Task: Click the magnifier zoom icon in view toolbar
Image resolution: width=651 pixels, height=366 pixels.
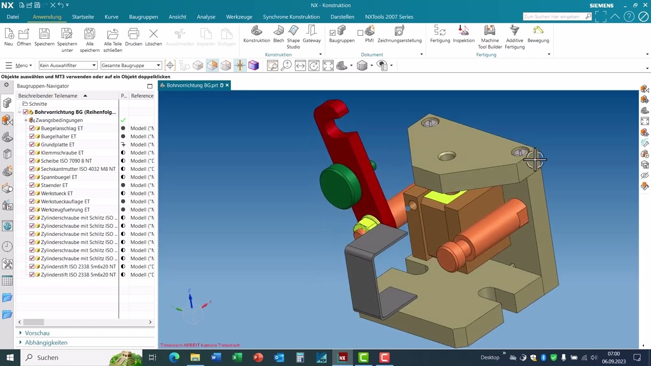Action: pyautogui.click(x=286, y=66)
